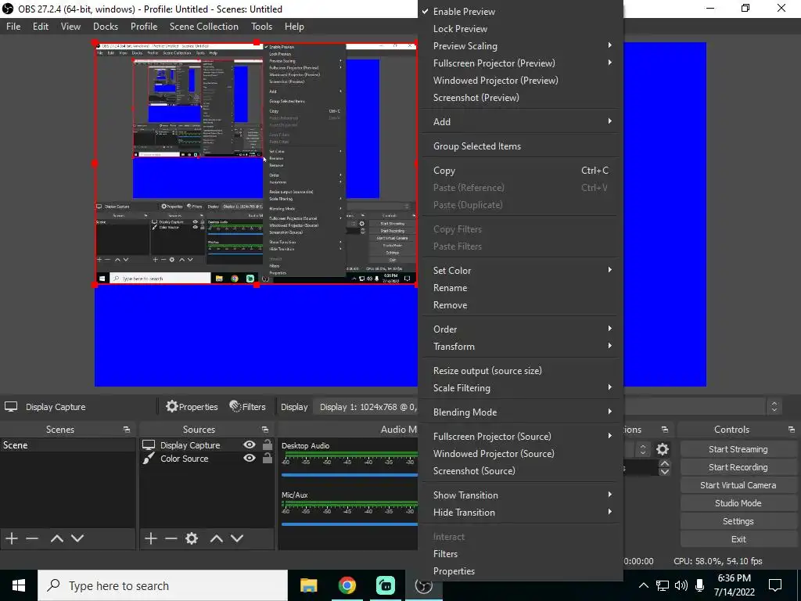Open the File menu

pos(13,27)
